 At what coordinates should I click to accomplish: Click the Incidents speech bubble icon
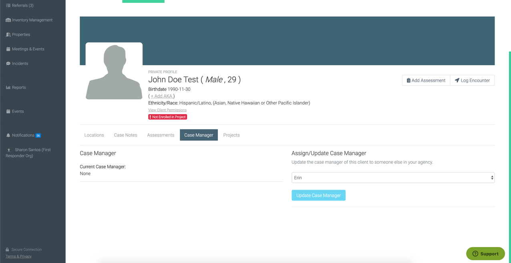point(8,63)
